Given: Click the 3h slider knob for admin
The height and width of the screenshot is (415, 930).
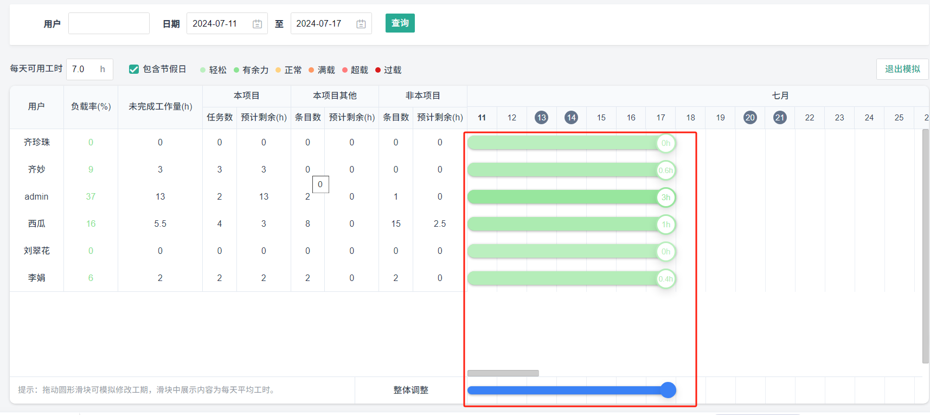Looking at the screenshot, I should coord(666,197).
